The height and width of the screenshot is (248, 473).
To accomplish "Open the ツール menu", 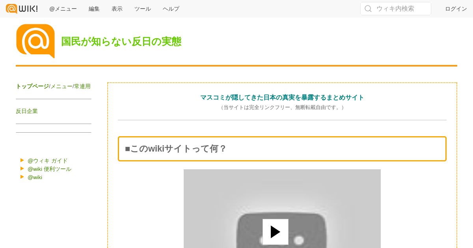I will 143,9.
